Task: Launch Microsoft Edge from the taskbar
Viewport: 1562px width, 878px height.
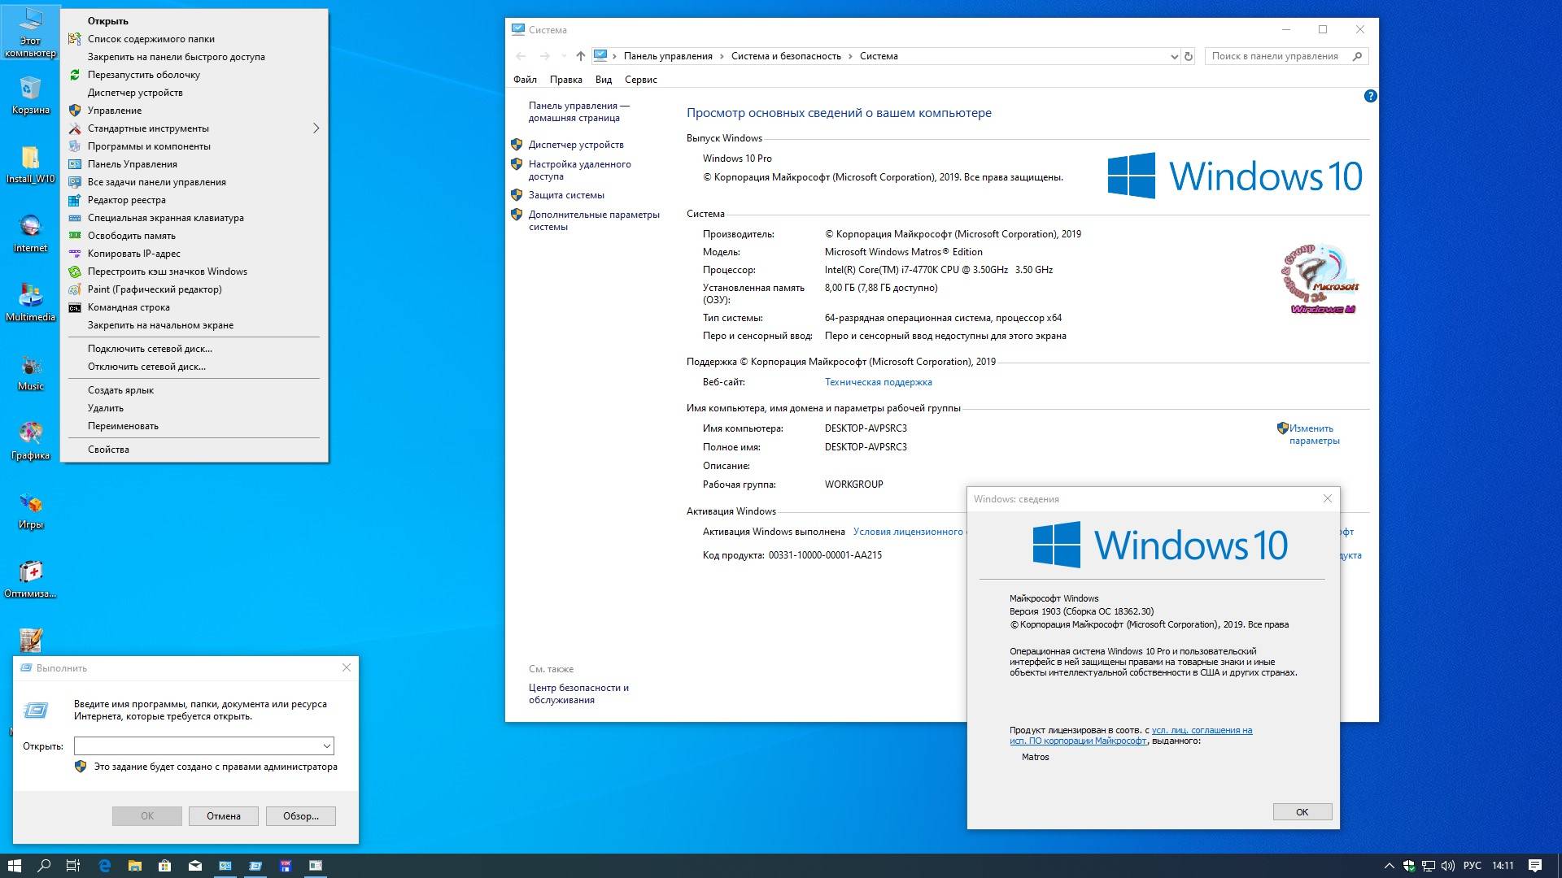Action: pyautogui.click(x=104, y=866)
